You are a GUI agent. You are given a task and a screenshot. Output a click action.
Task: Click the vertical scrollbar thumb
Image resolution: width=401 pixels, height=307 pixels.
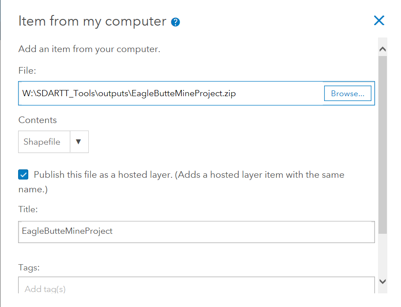383,143
